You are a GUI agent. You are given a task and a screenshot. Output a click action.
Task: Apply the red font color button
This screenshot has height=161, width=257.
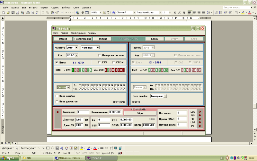pos(250,13)
